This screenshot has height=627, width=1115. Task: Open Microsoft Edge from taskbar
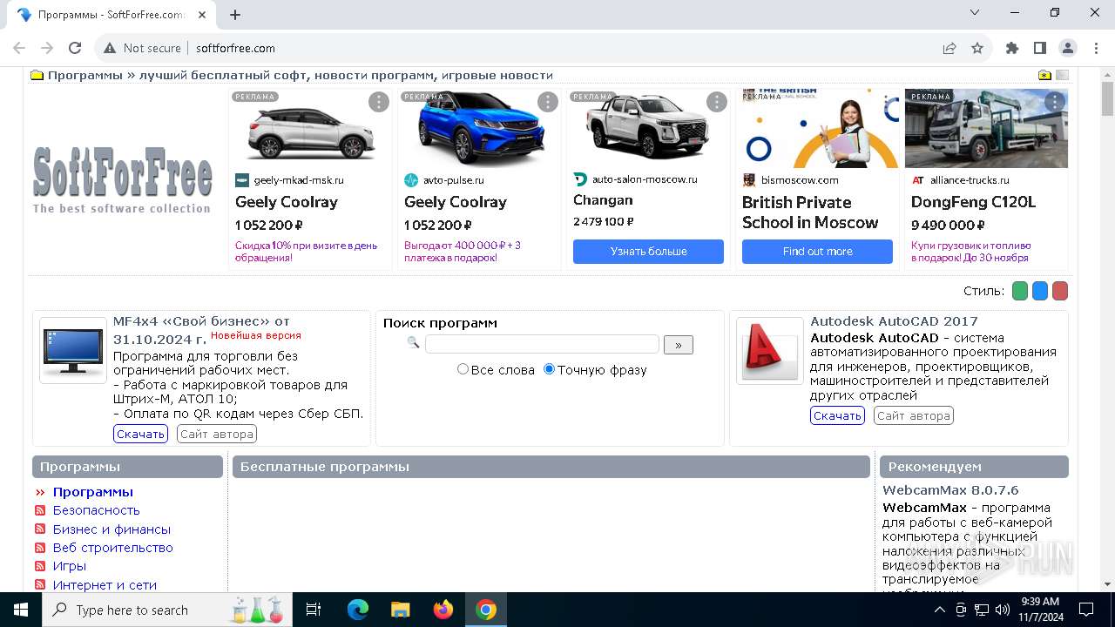pos(358,610)
